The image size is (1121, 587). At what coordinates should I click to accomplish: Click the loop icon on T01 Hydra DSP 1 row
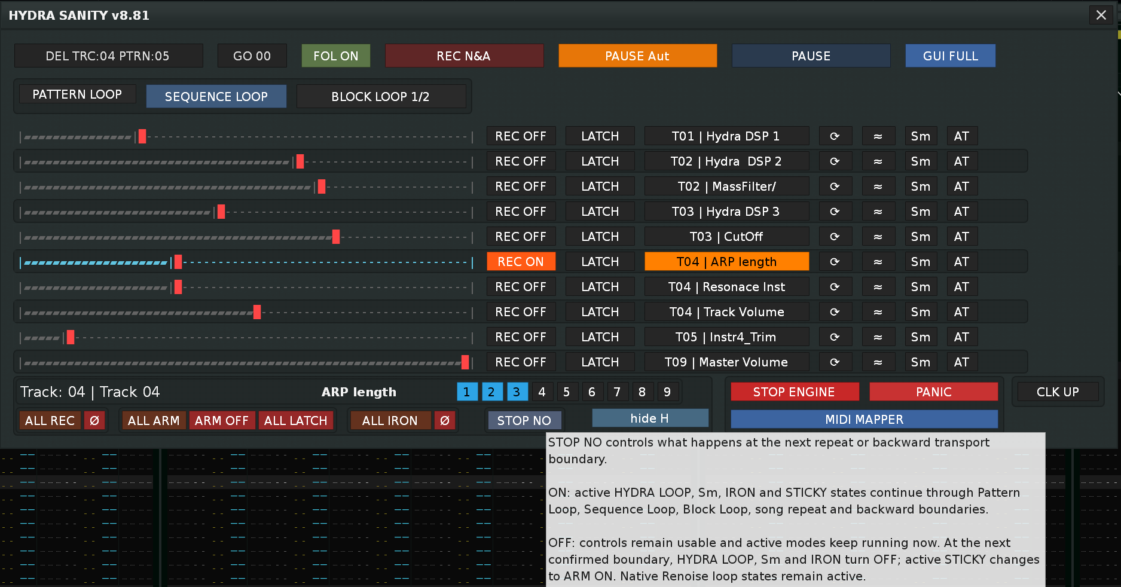click(835, 136)
